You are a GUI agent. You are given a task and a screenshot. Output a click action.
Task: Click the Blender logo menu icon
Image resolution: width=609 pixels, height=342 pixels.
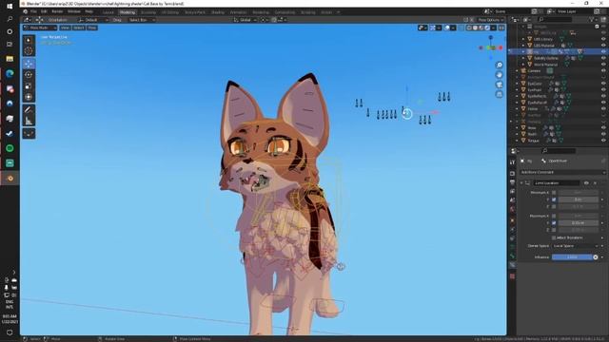coord(26,11)
